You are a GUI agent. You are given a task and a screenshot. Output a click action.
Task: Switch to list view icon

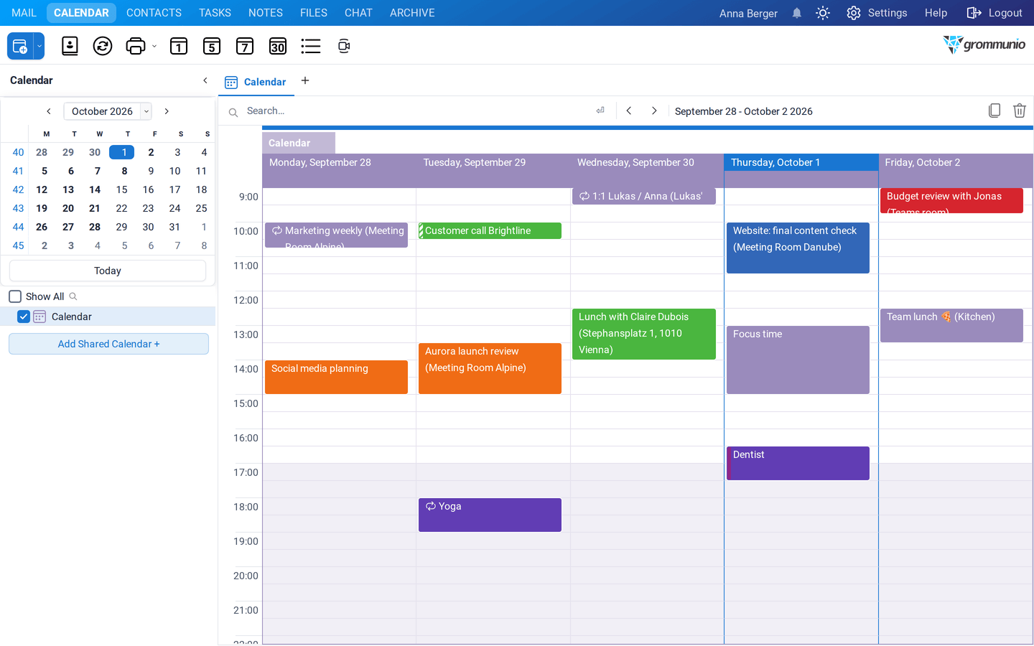311,46
